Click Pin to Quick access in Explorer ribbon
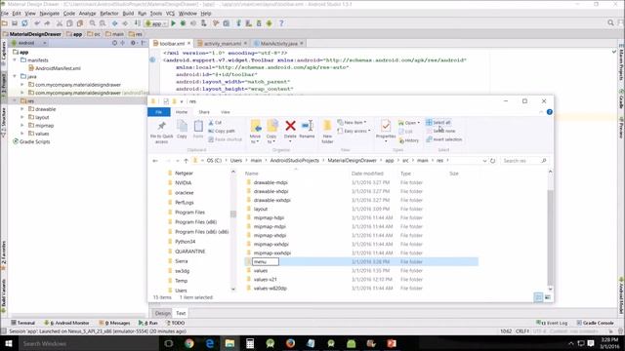This screenshot has width=625, height=351. click(x=161, y=132)
